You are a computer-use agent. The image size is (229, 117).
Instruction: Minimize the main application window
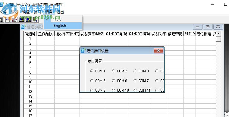(x=212, y=4)
